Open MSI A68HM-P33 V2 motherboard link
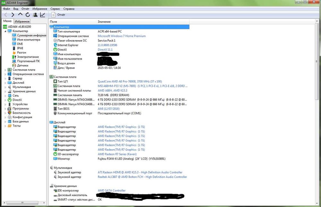The width and height of the screenshot is (321, 207). [x=143, y=86]
